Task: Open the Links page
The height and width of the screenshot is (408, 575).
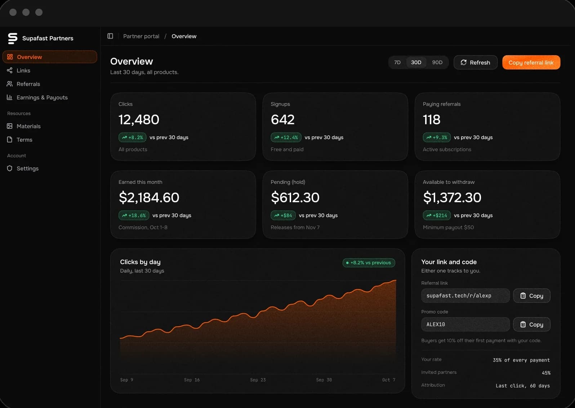Action: tap(50, 70)
